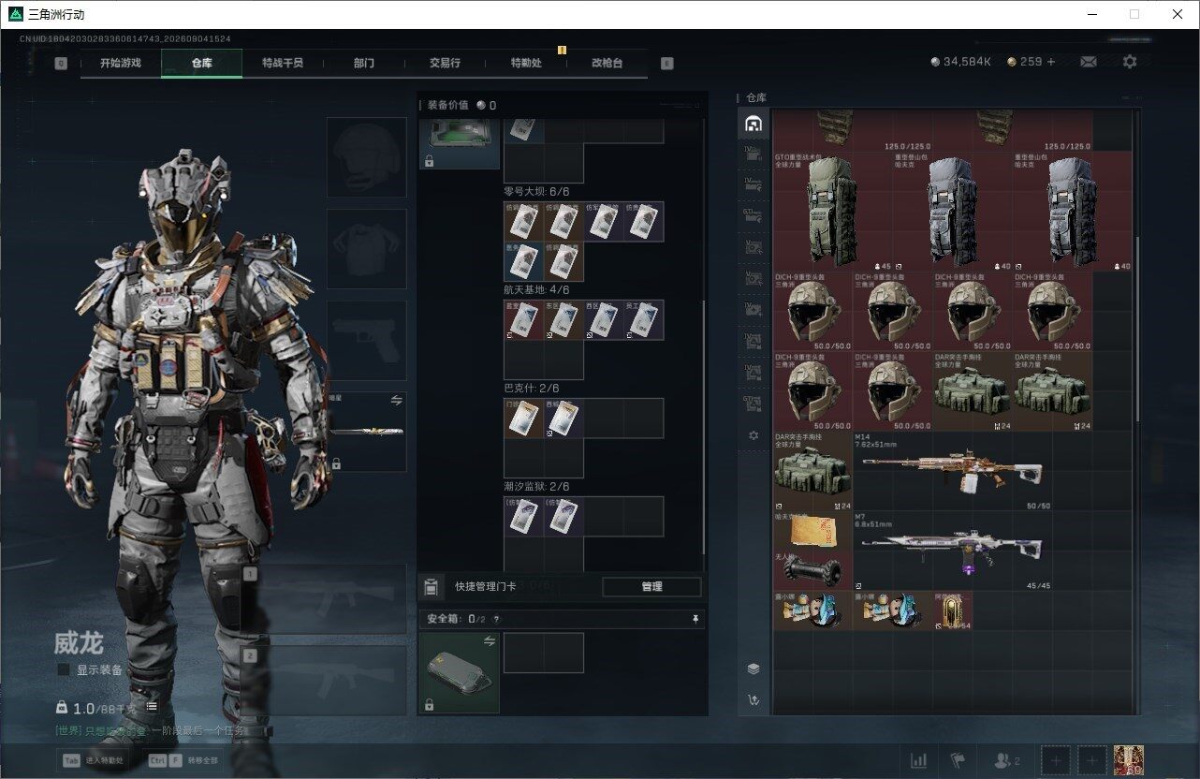
Task: Click the empty body armor slot
Action: [x=367, y=248]
